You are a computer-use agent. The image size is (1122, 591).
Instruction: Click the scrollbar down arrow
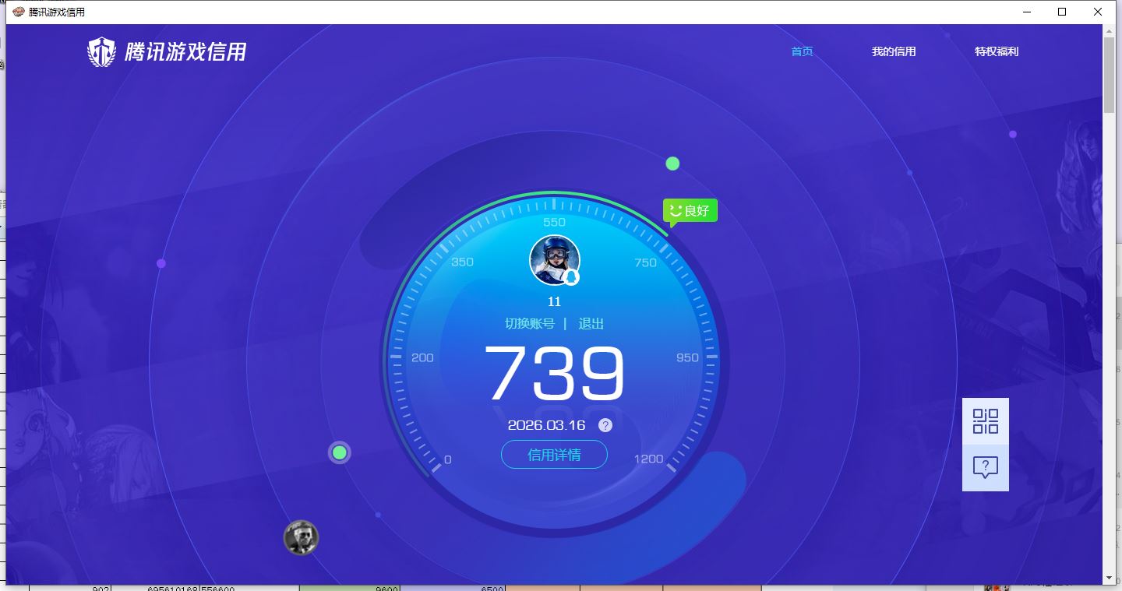pos(1109,578)
